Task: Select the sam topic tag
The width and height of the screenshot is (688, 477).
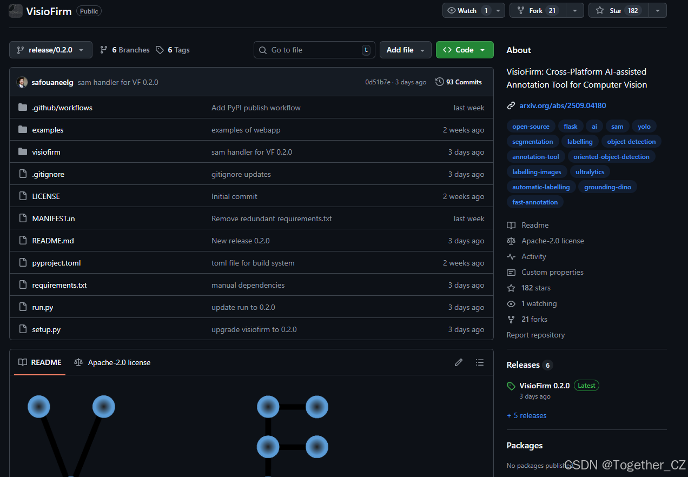Action: click(617, 127)
